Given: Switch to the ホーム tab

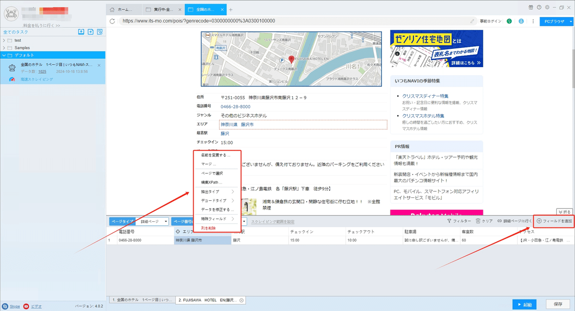Looking at the screenshot, I should click(124, 9).
